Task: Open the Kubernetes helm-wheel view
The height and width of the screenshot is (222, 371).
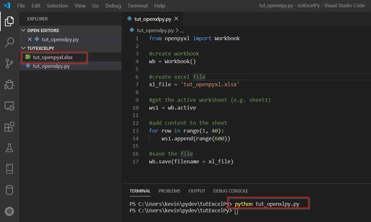Action: coord(9,211)
